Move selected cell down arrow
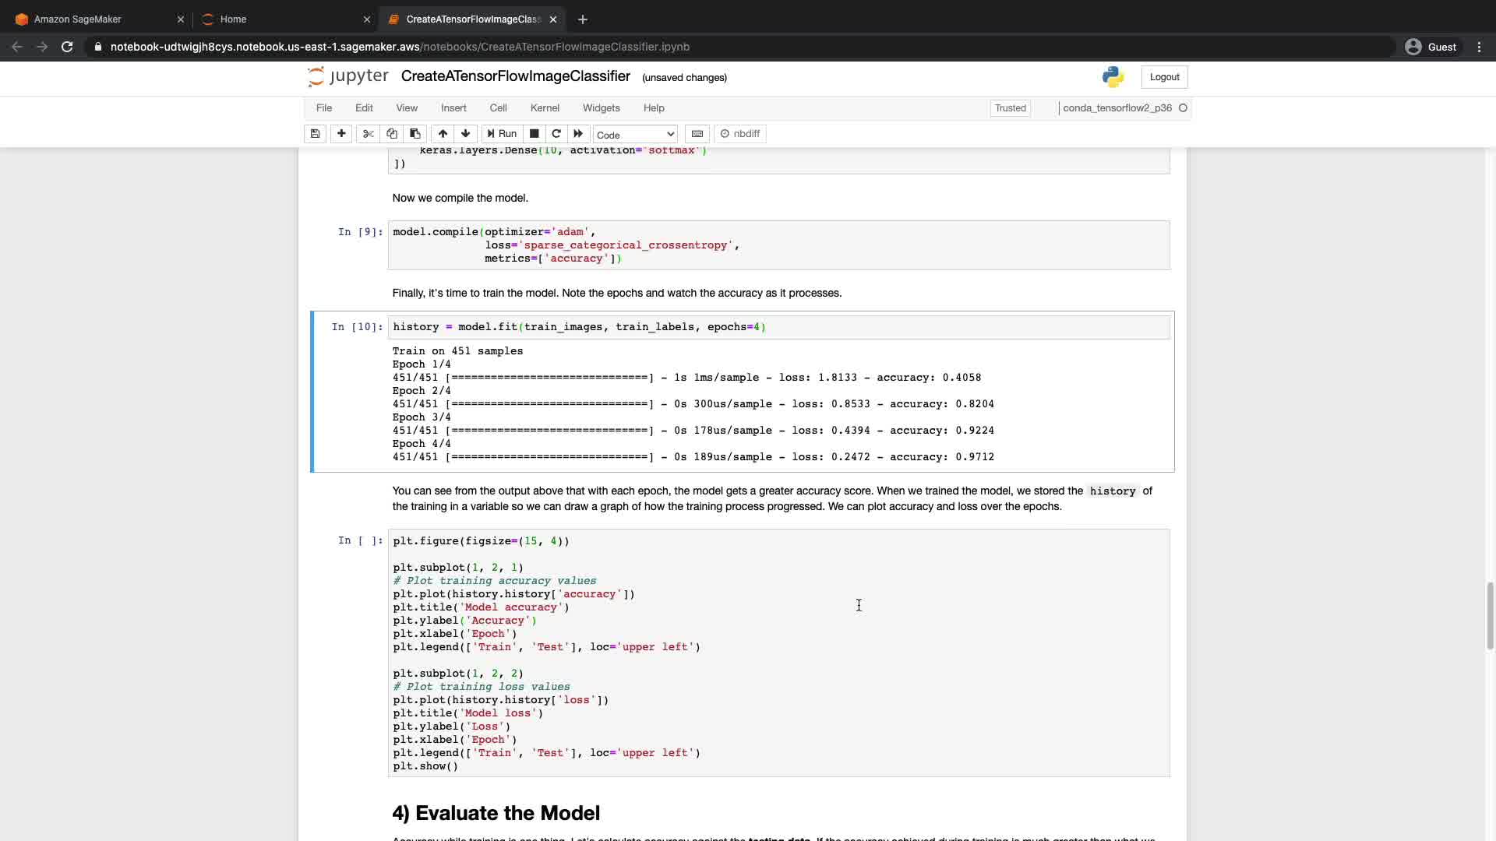Image resolution: width=1496 pixels, height=841 pixels. coord(465,134)
